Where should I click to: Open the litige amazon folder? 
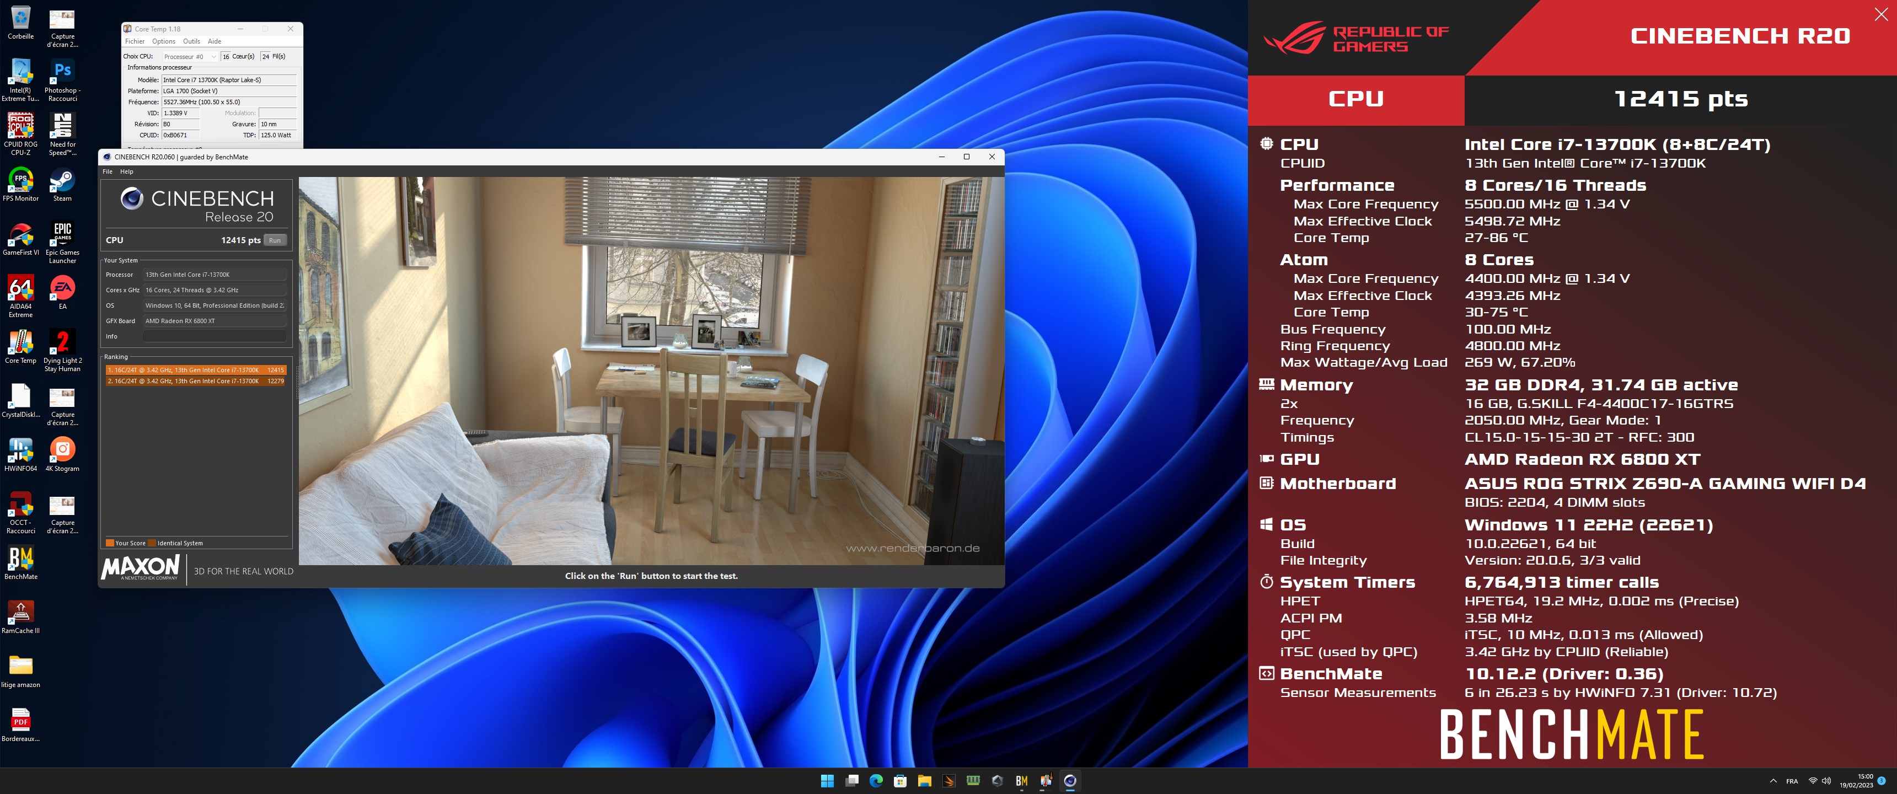pyautogui.click(x=20, y=671)
